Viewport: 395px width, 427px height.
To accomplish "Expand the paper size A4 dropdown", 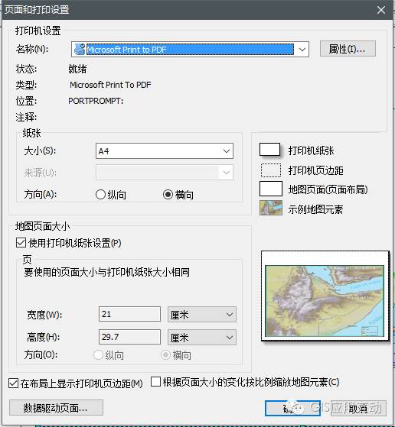I will click(165, 151).
